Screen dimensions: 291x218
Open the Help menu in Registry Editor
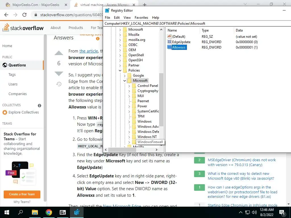(155, 17)
